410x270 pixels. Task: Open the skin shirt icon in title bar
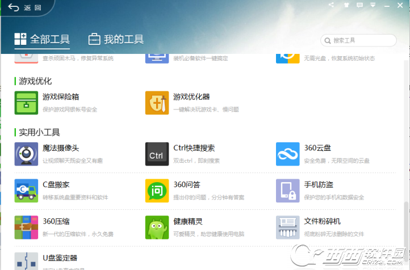(346, 5)
